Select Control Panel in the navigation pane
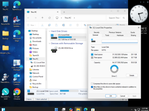The height and width of the screenshot is (111, 149). (x=36, y=77)
